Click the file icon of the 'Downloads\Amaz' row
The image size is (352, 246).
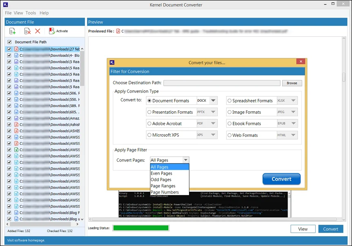(x=16, y=118)
